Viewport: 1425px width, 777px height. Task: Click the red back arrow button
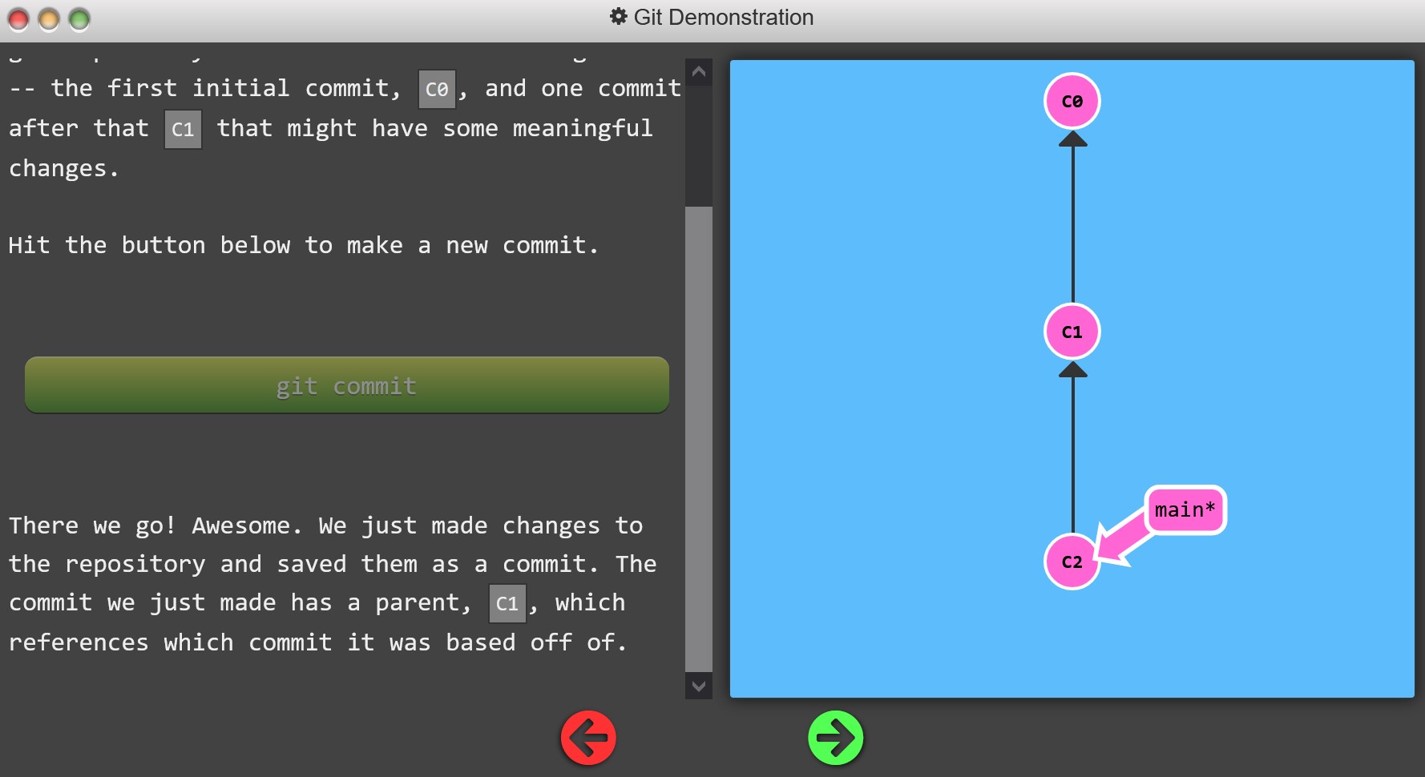point(588,738)
